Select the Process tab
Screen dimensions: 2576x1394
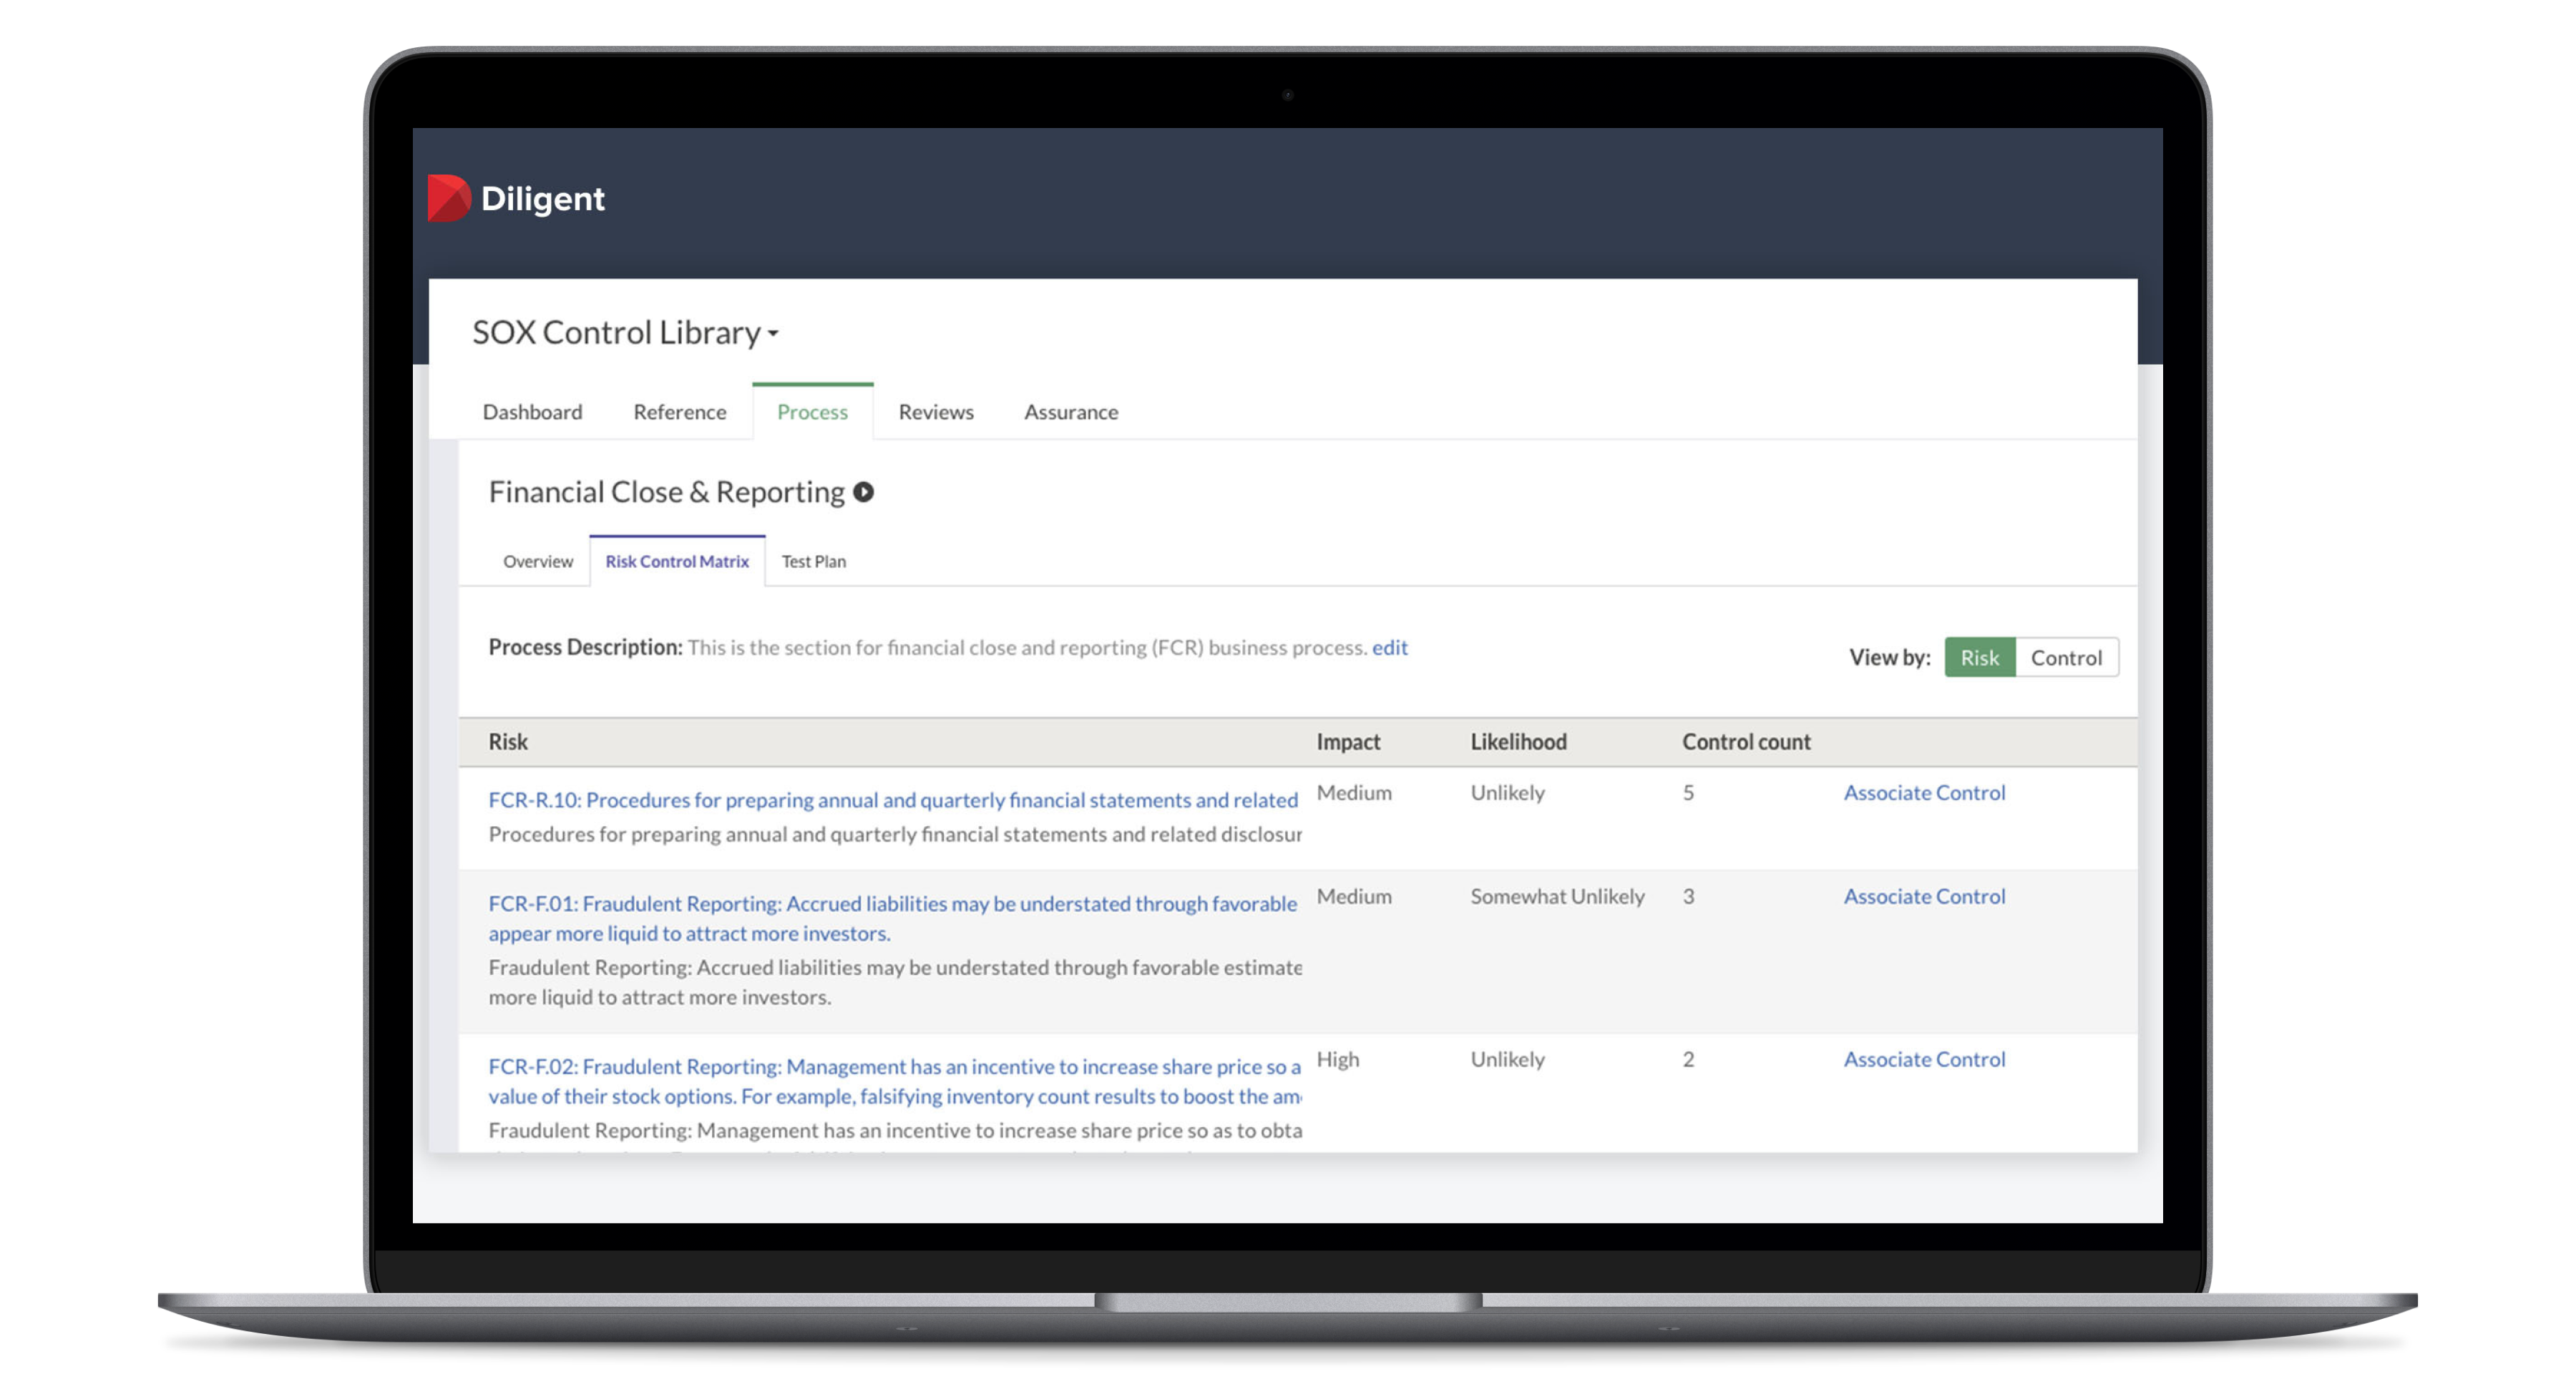coord(812,412)
